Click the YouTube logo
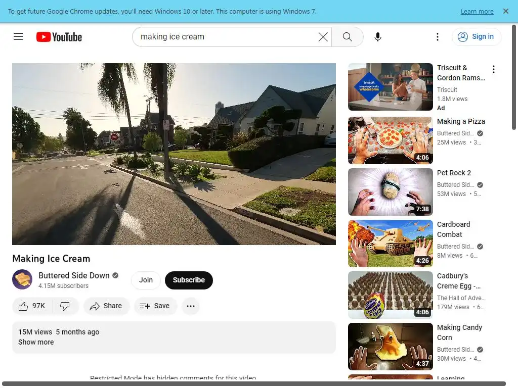 [59, 37]
